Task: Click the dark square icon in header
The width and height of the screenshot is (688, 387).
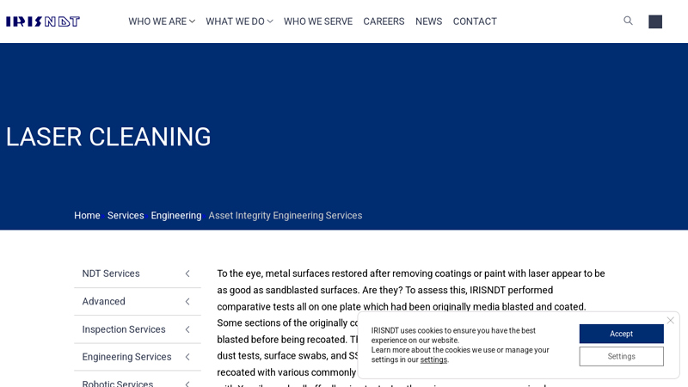Action: 655,21
